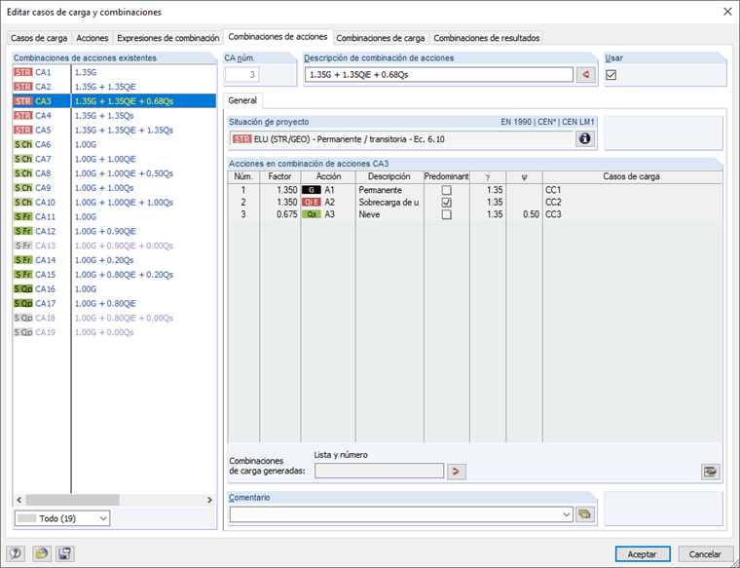Select CA9 1.00G + 1.00Qs row

pos(115,188)
